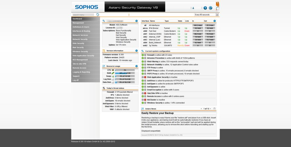Toggle the Intrusion Prevention status indicator
Image resolution: width=291 pixels, height=147 pixels.
tap(144, 58)
